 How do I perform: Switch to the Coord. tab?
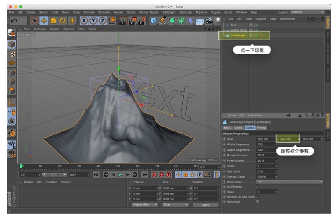click(x=238, y=127)
